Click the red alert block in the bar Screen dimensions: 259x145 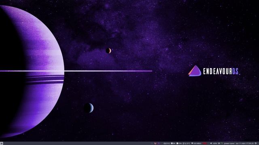(205, 143)
